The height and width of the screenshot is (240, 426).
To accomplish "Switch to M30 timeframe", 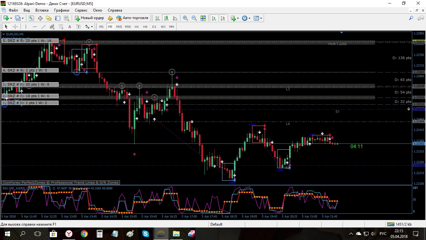I will pyautogui.click(x=128, y=27).
